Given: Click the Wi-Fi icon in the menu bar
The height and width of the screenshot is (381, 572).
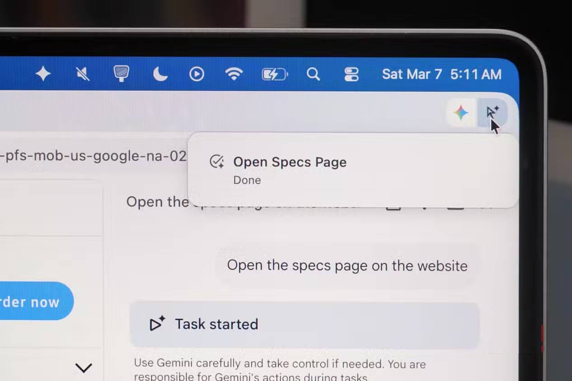Looking at the screenshot, I should point(234,74).
